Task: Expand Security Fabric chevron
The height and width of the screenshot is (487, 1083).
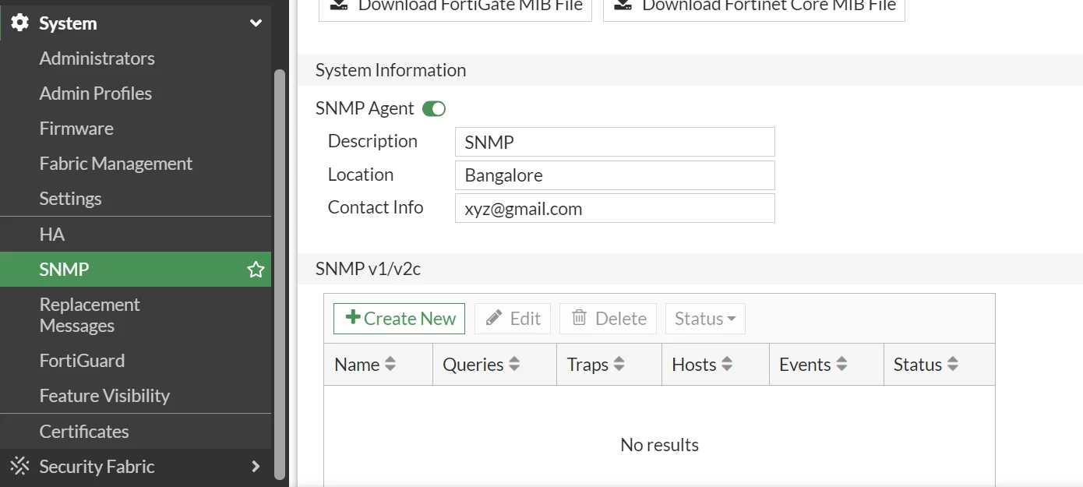Action: (256, 467)
